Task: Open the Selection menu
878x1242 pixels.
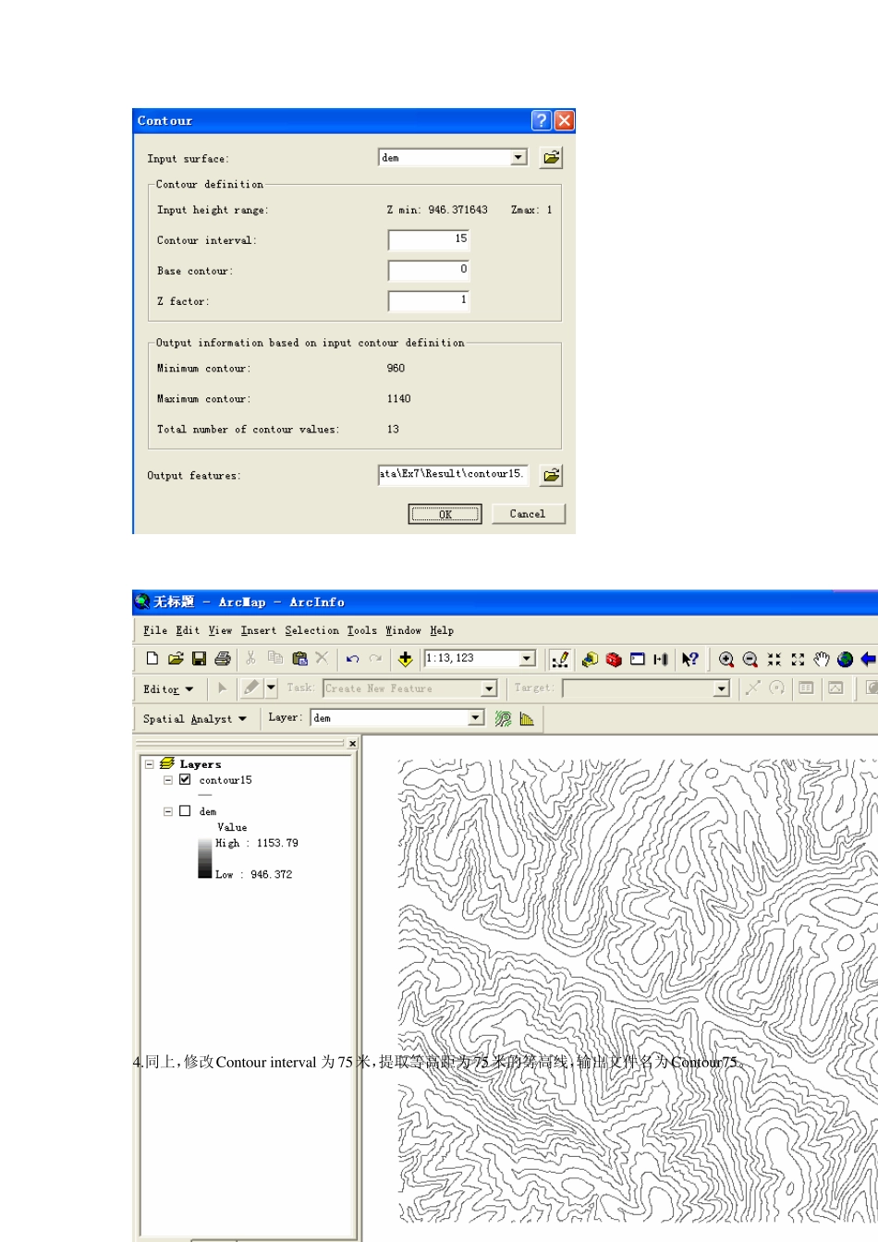Action: 311,630
